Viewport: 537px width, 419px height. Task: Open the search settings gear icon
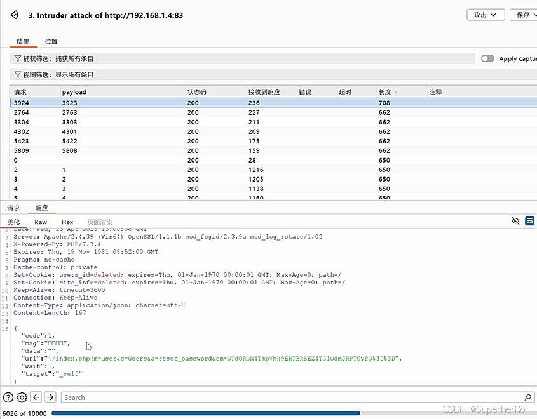coord(22,397)
